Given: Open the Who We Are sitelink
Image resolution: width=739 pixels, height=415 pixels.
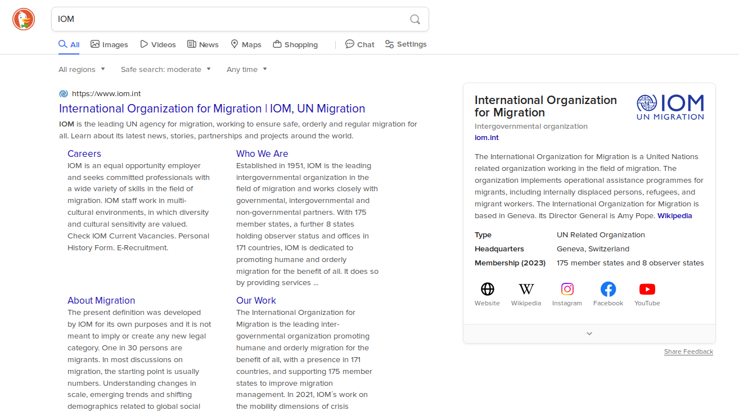Looking at the screenshot, I should pos(262,154).
